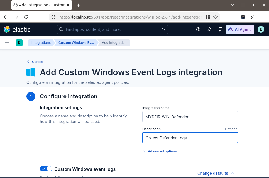Click the browser back arrow
Image resolution: width=269 pixels, height=178 pixels.
pos(6,17)
